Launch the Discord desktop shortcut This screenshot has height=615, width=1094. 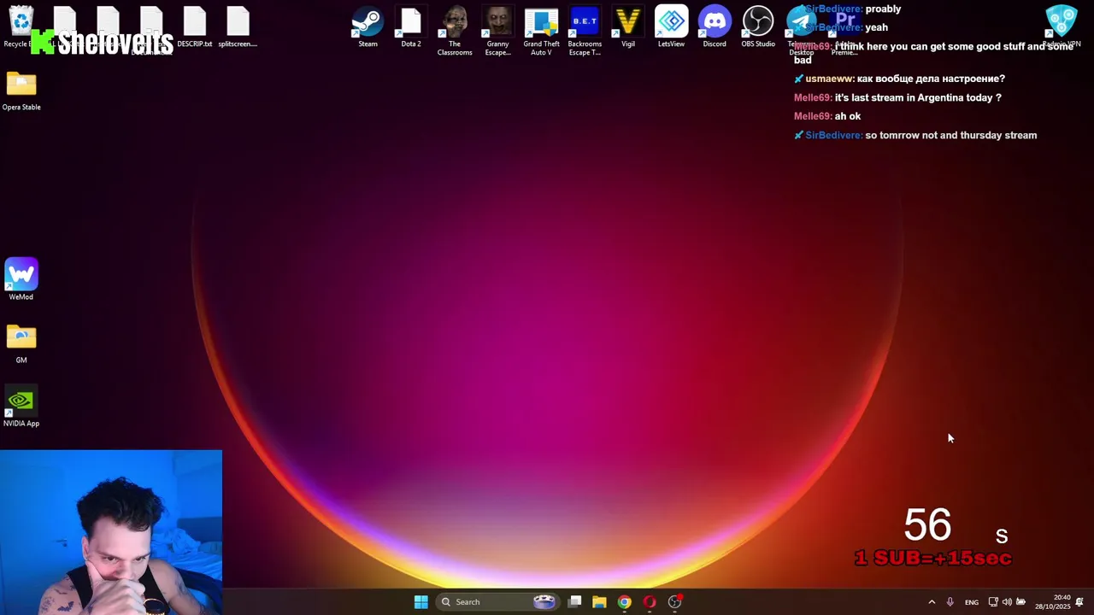tap(715, 26)
